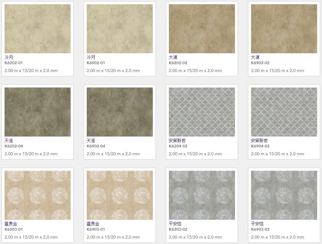Open the K6904-02 安第斯岩 pattern thumbnail
The width and height of the screenshot is (322, 244).
284,112
